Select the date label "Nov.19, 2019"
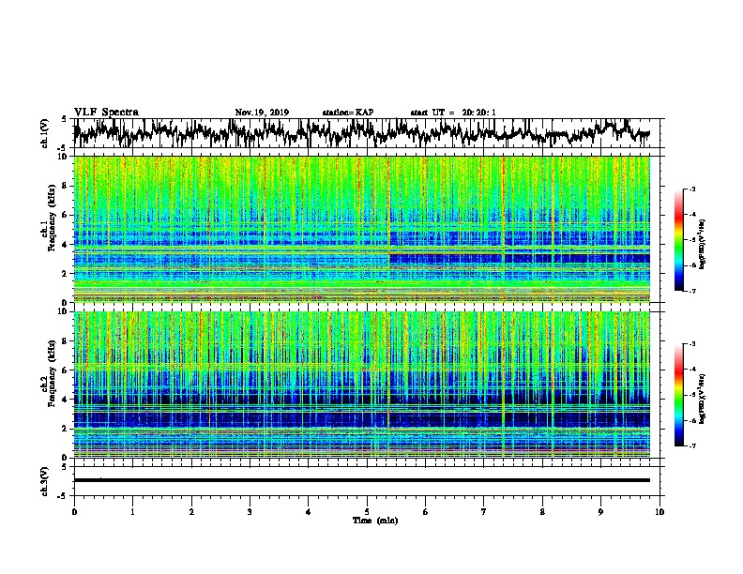The image size is (743, 574). click(262, 113)
